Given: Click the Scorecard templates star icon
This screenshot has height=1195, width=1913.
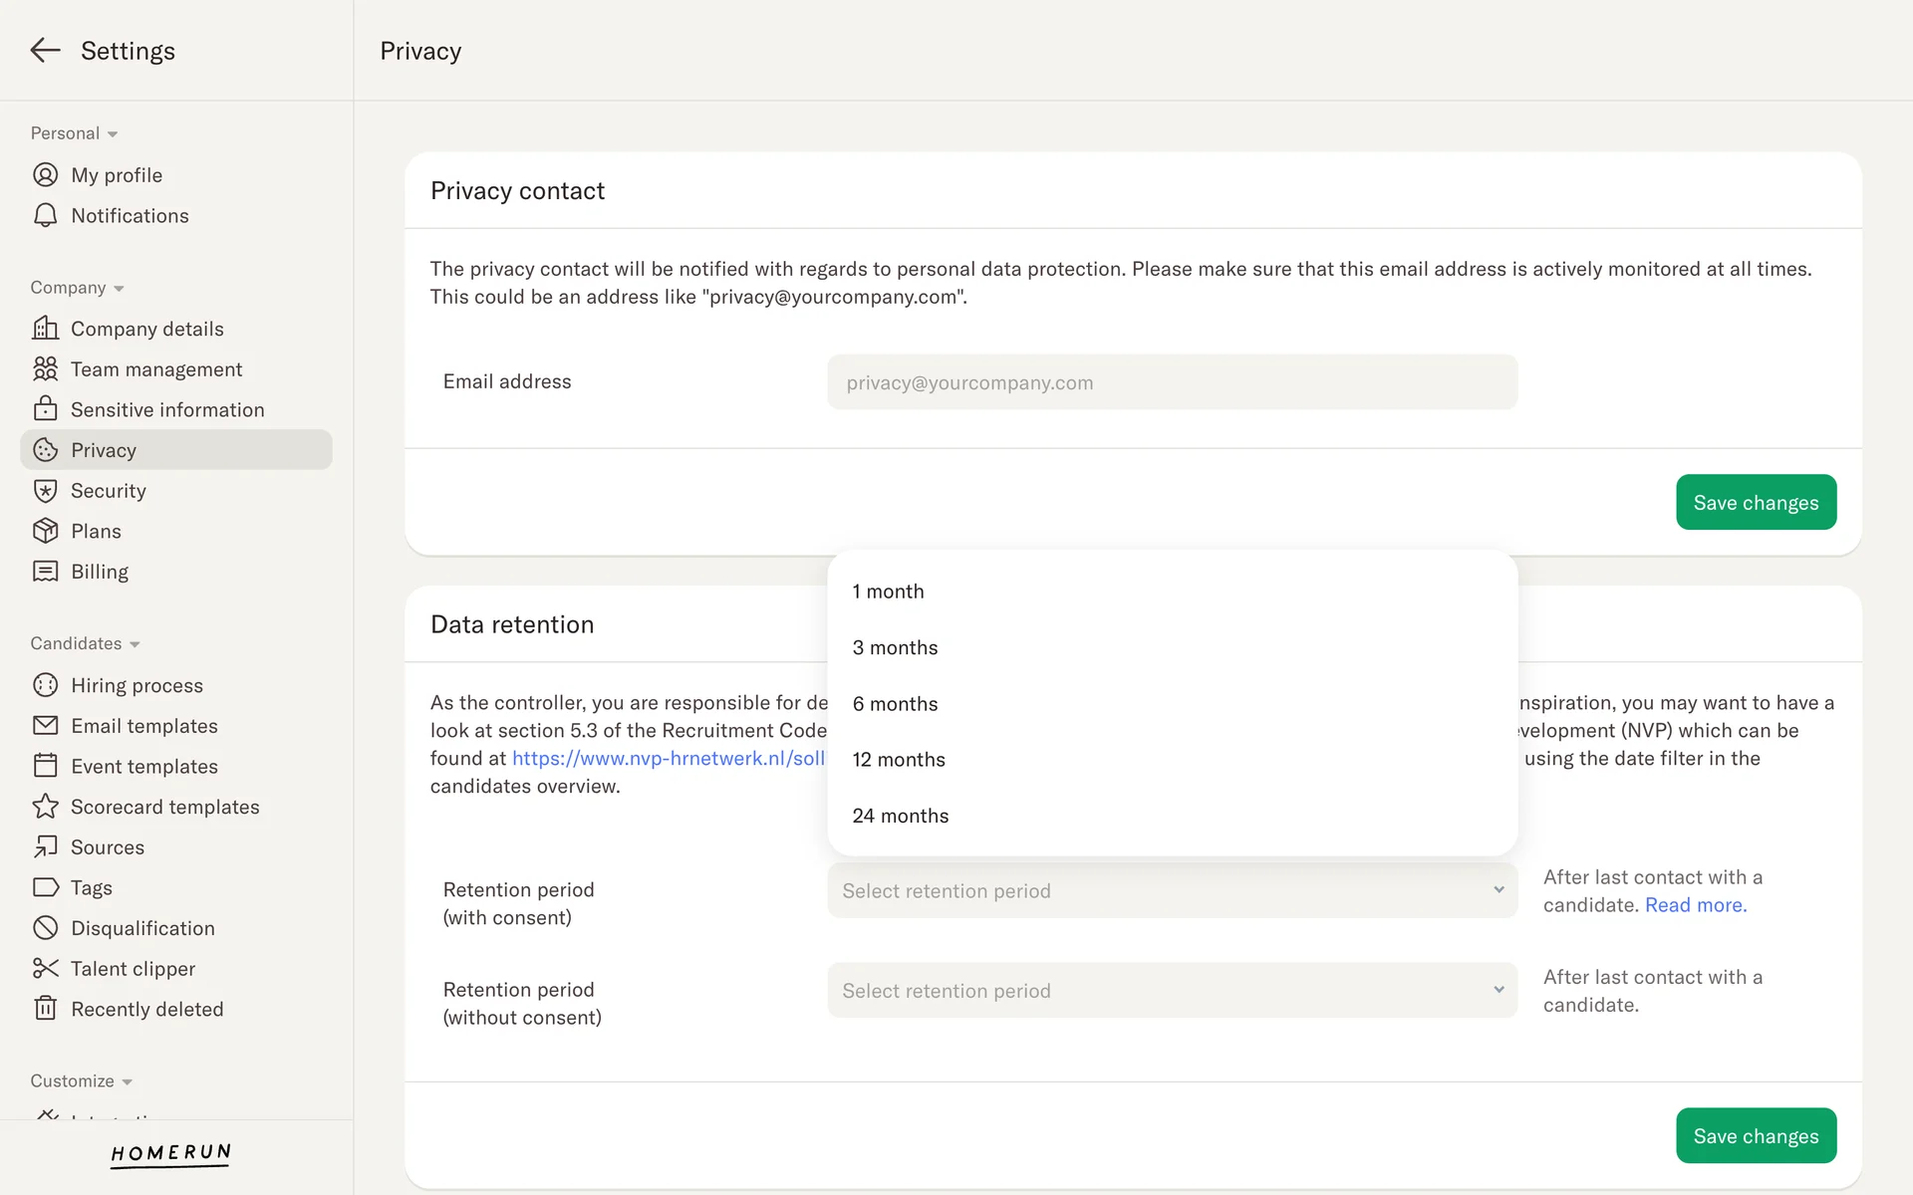Looking at the screenshot, I should pos(45,807).
